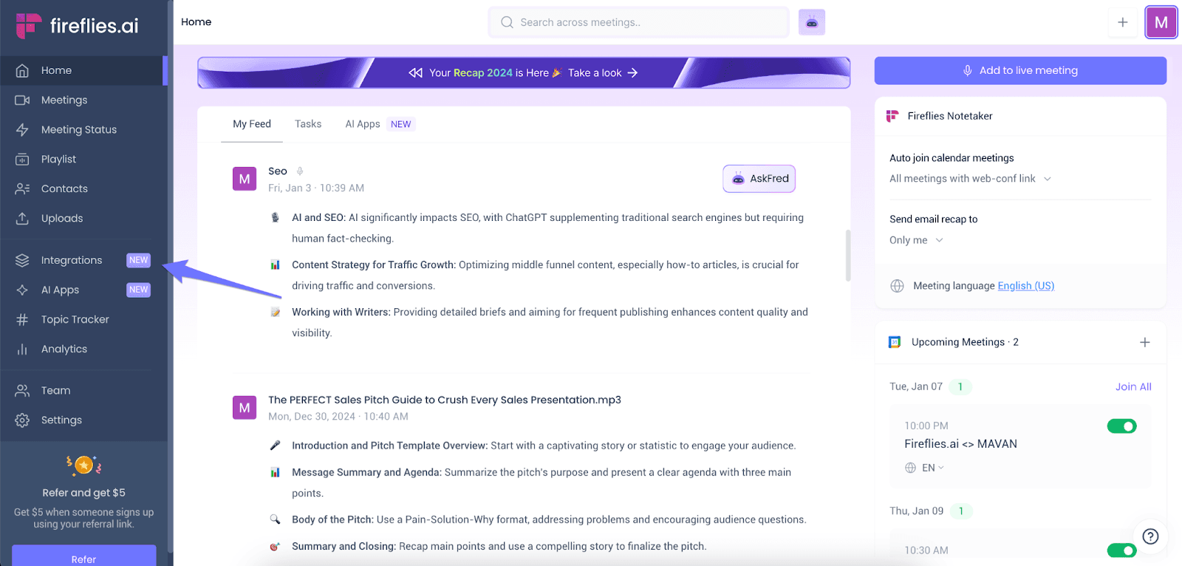Click the Analytics bar chart icon
The width and height of the screenshot is (1182, 566).
coord(22,349)
